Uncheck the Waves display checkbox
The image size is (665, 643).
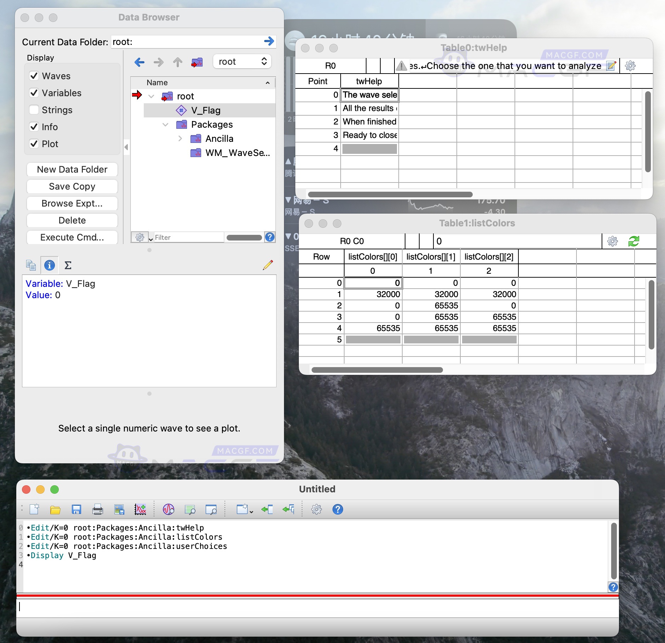[x=34, y=76]
